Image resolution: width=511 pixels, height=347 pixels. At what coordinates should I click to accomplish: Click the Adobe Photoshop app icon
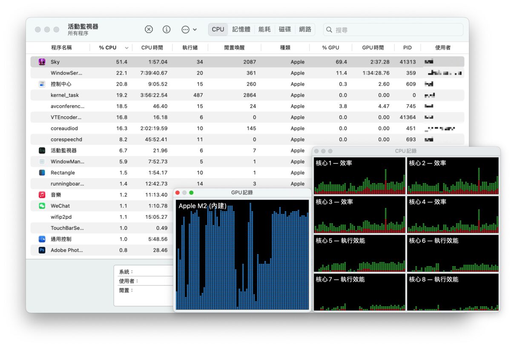[42, 250]
